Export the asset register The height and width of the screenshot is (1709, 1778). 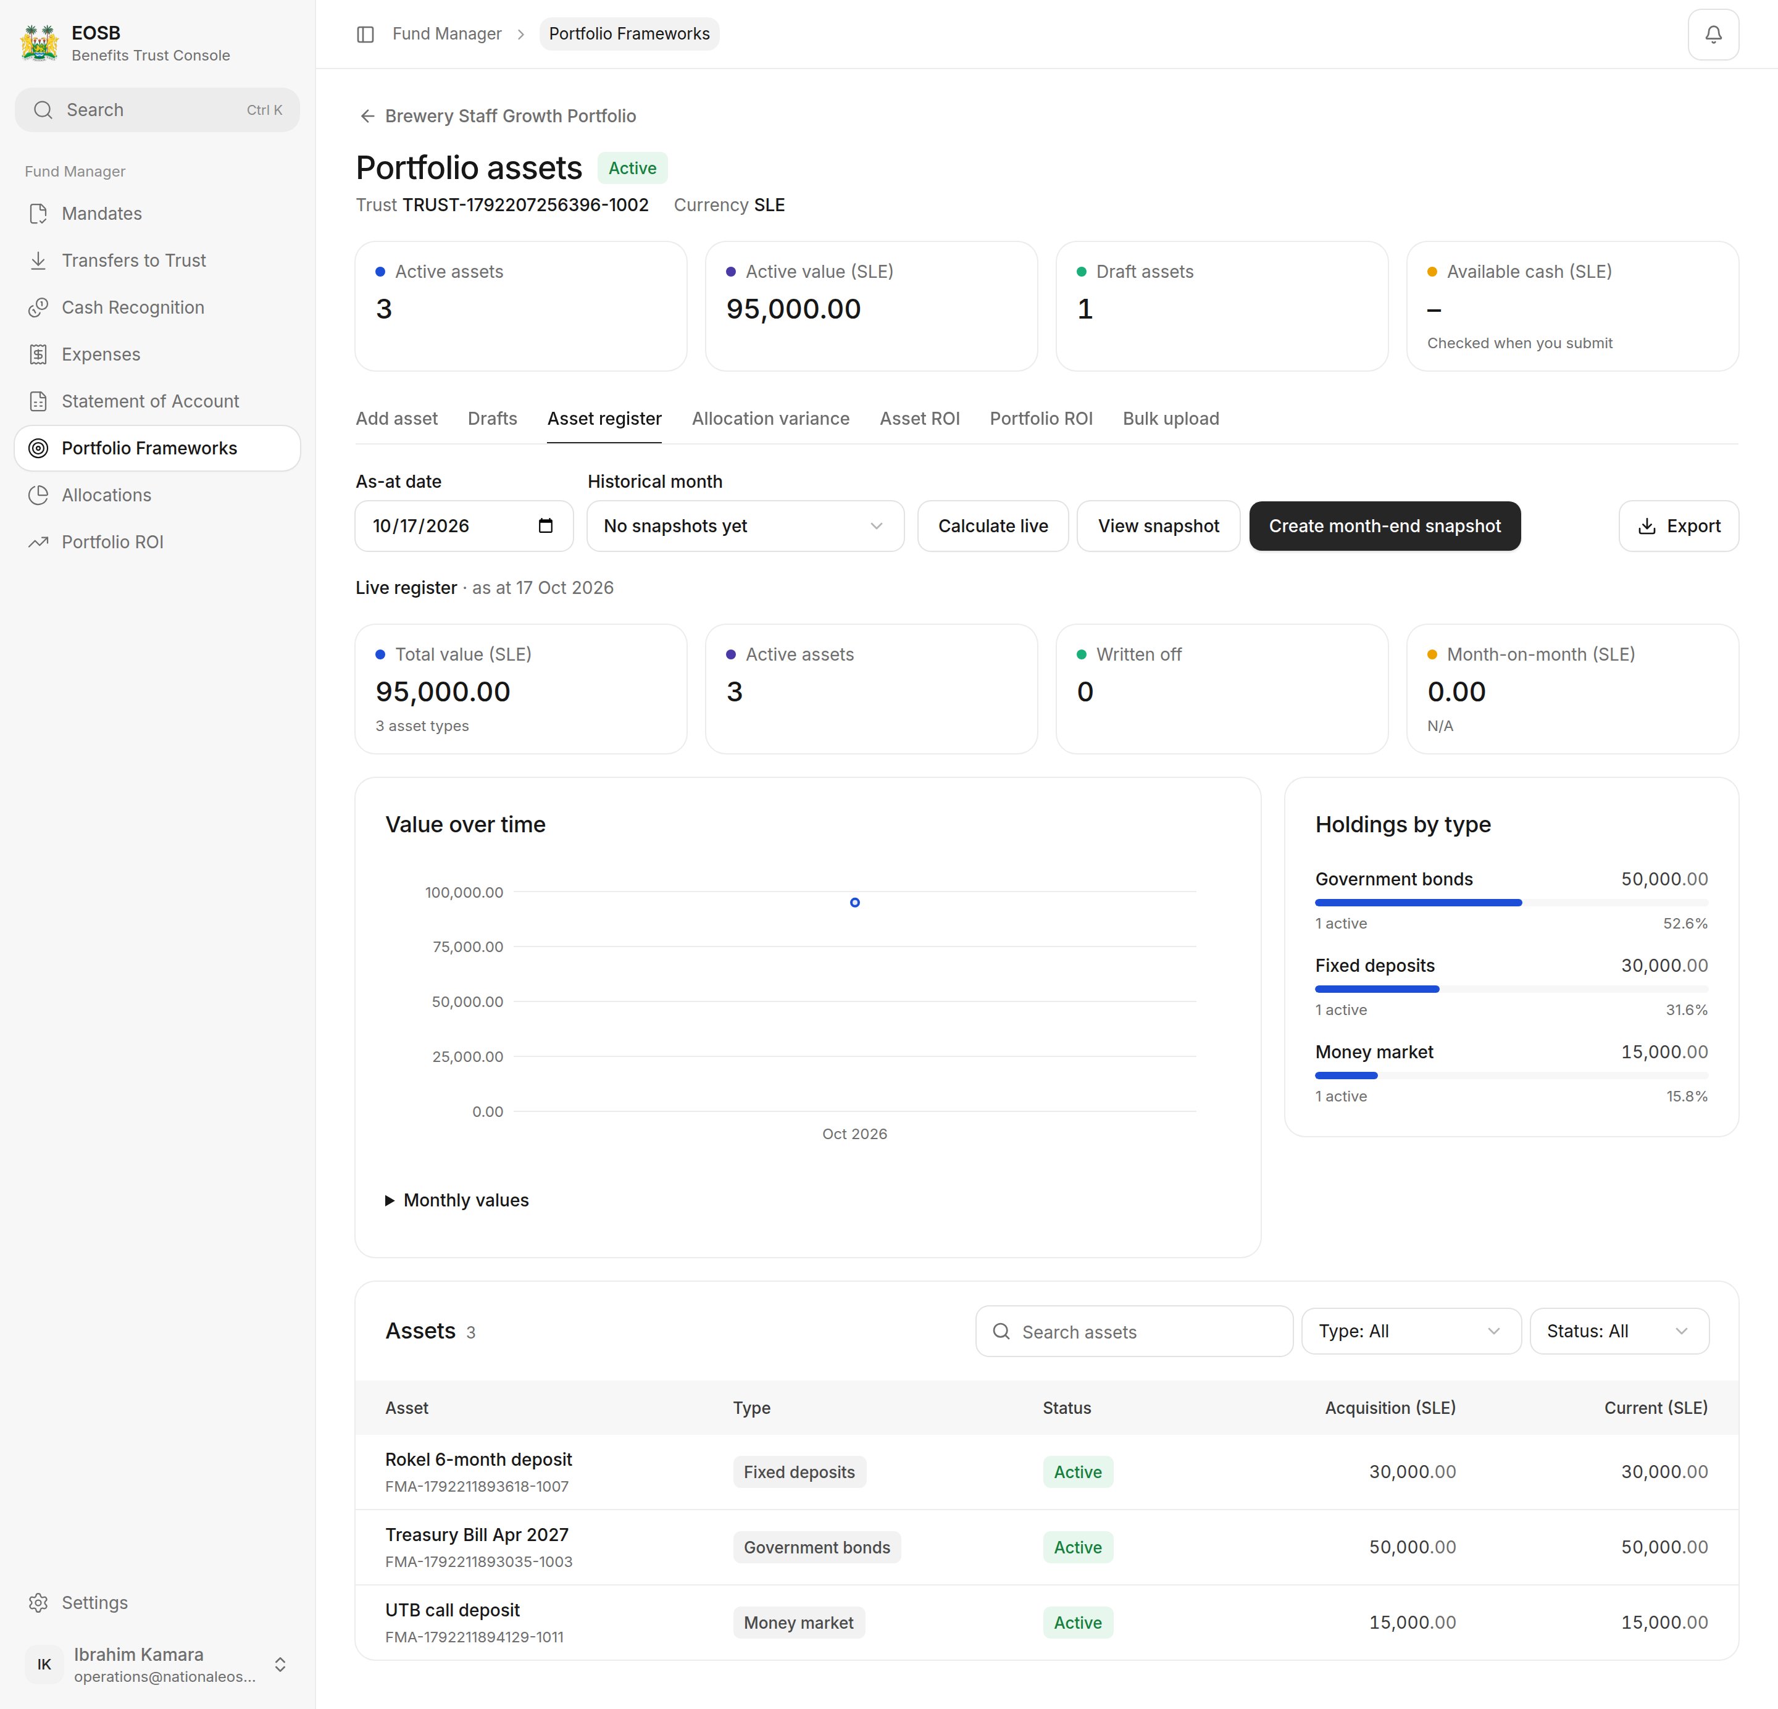click(1678, 526)
